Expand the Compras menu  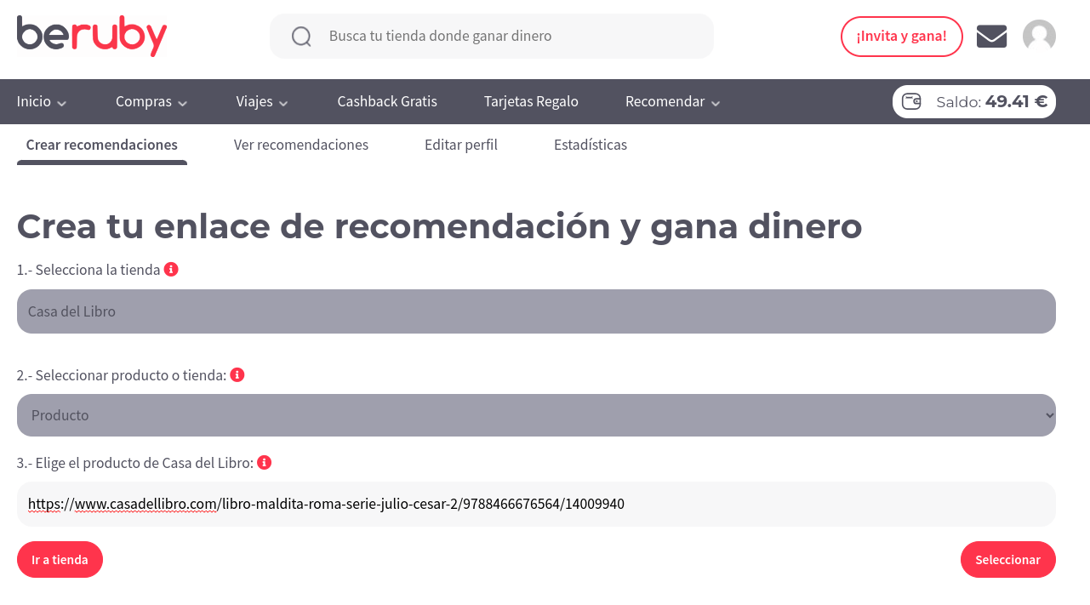coord(151,102)
